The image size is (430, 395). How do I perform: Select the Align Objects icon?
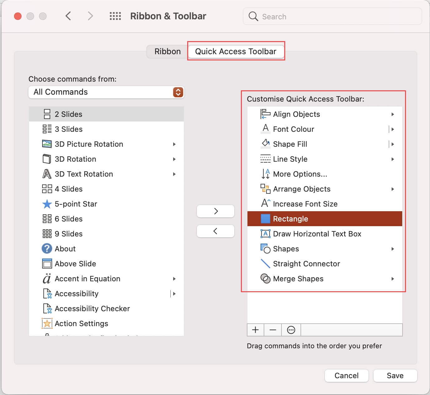click(265, 114)
